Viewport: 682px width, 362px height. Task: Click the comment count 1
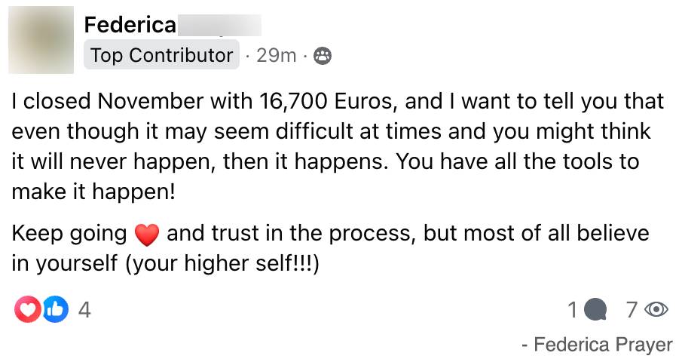(573, 310)
